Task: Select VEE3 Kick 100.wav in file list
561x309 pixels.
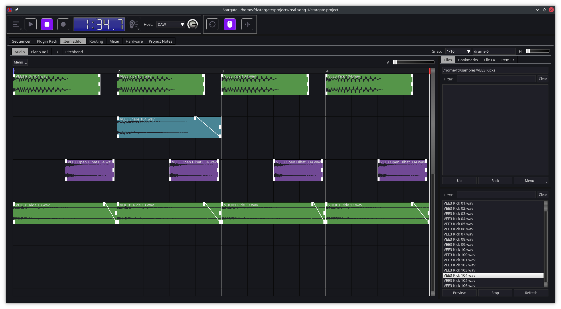Action: coord(493,255)
